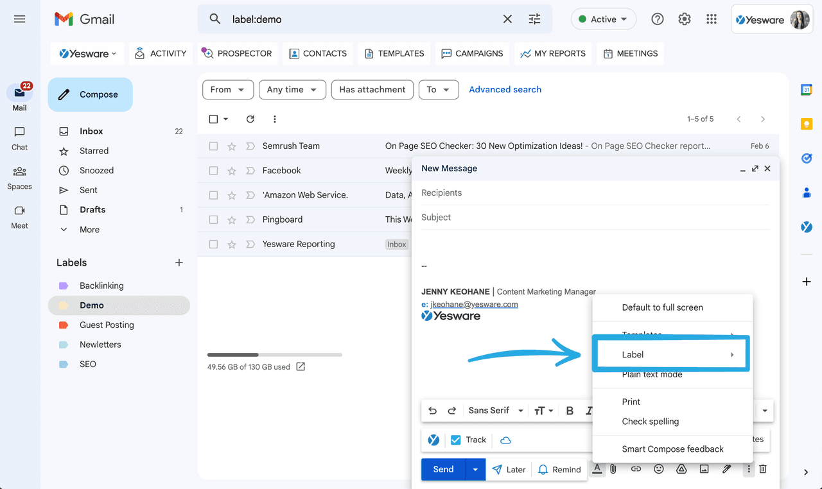Viewport: 822px width, 489px height.
Task: Open Google apps grid icon
Action: 712,19
